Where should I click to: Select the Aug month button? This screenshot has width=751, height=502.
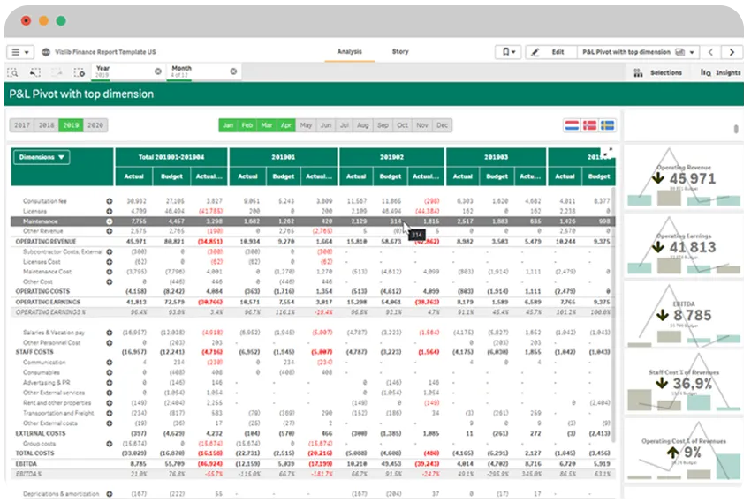[363, 126]
